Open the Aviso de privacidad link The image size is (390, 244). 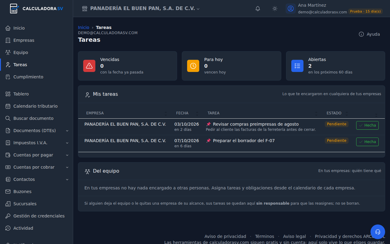coord(225,236)
